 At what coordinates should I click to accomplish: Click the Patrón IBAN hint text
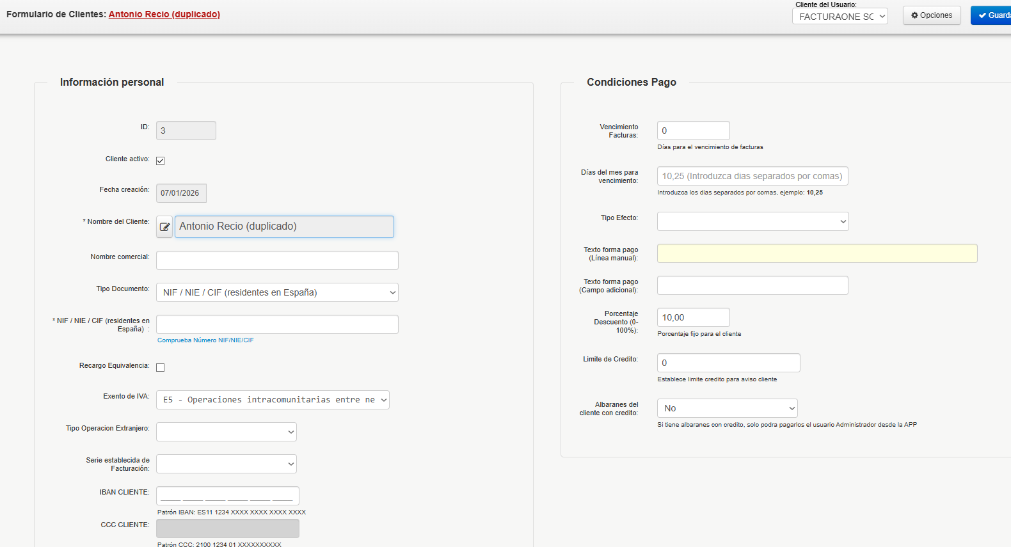point(232,512)
